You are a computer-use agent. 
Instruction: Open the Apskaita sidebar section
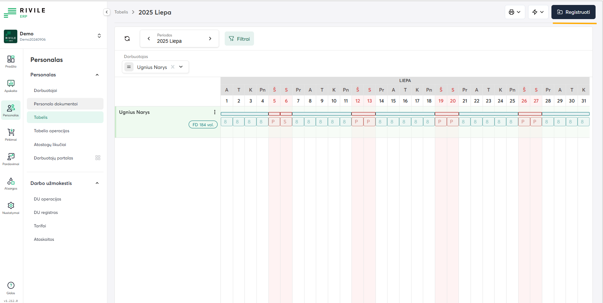pyautogui.click(x=11, y=86)
